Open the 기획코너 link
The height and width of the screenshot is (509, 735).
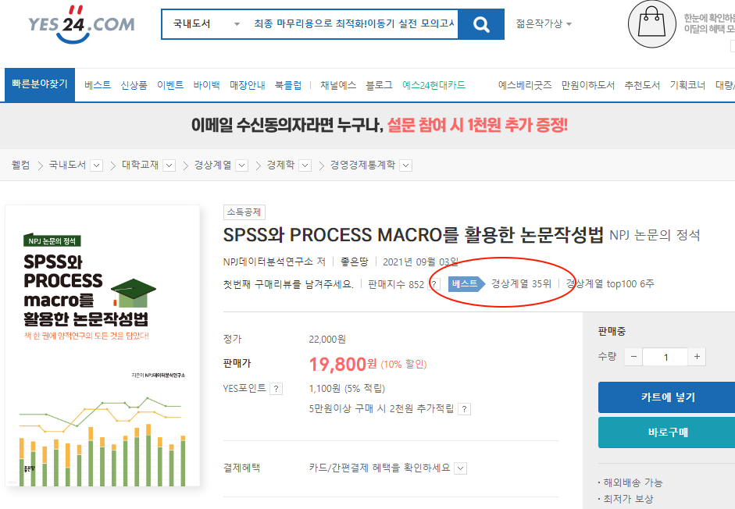(687, 85)
